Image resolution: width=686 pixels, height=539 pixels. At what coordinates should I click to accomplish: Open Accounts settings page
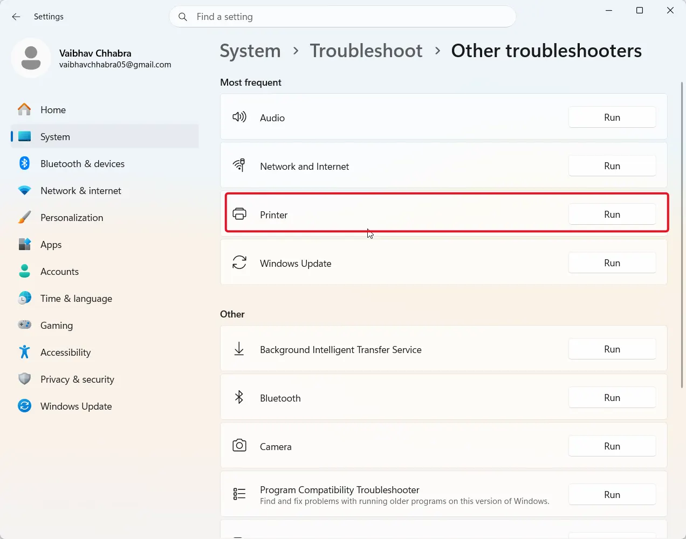[105, 271]
